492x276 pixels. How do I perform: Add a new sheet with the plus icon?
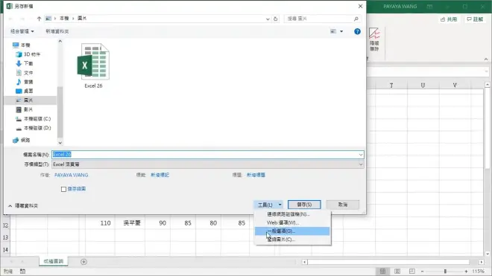(x=83, y=262)
